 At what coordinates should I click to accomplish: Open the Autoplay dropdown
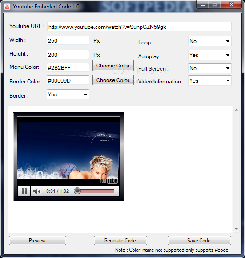210,55
